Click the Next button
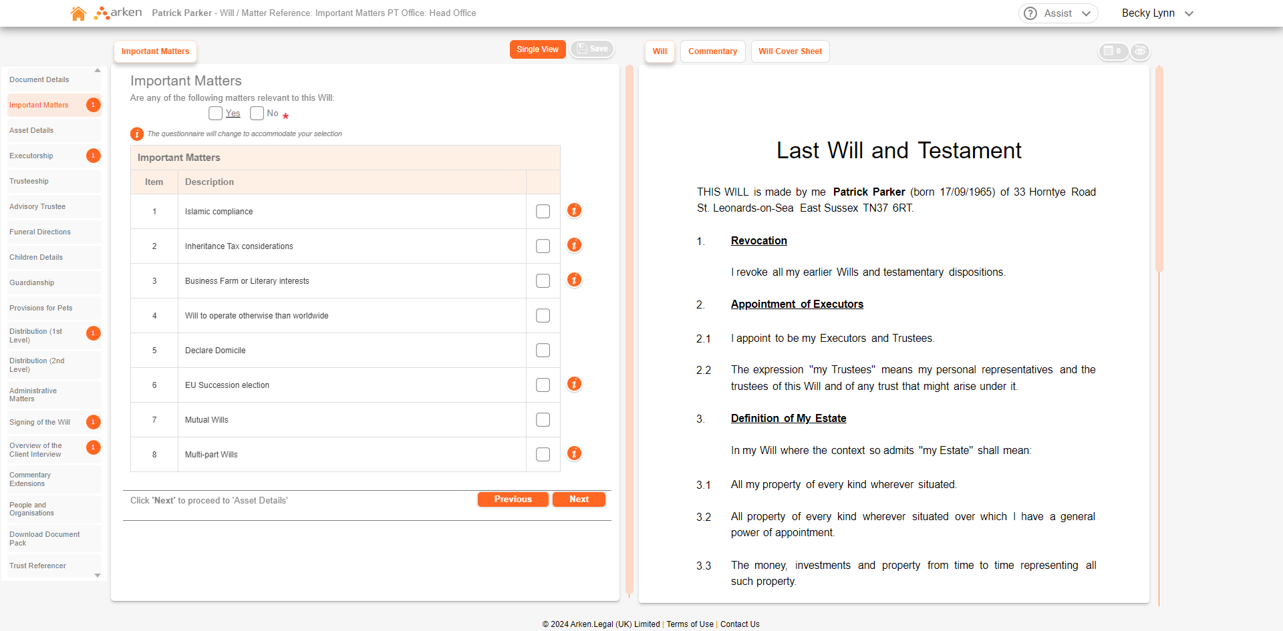The height and width of the screenshot is (631, 1283). 579,499
